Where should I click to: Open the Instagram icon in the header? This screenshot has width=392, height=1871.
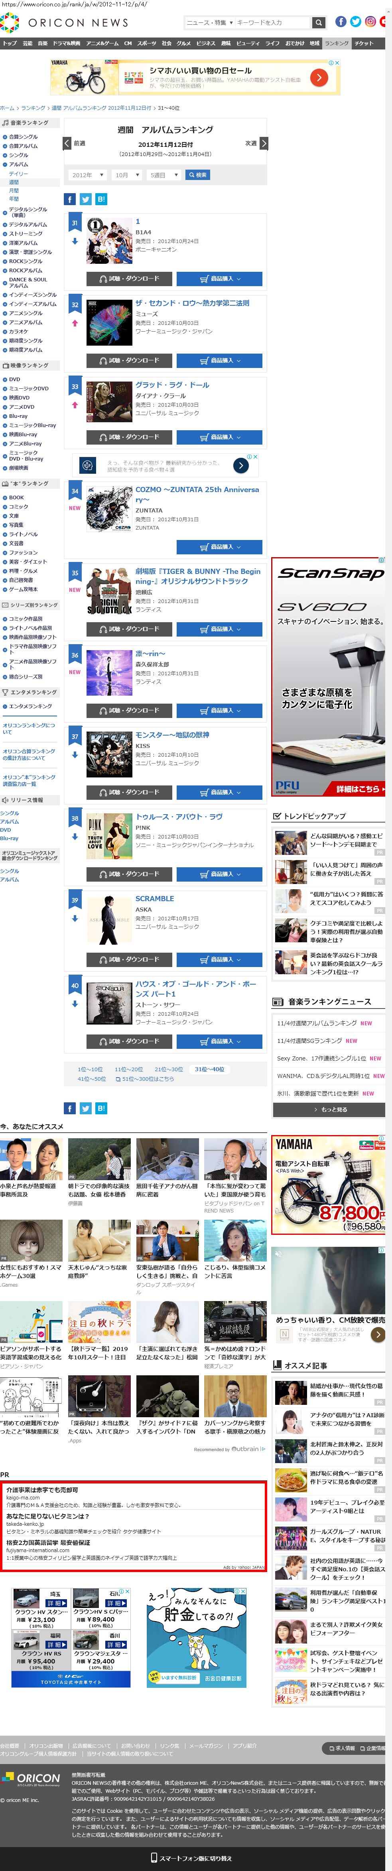pyautogui.click(x=370, y=22)
